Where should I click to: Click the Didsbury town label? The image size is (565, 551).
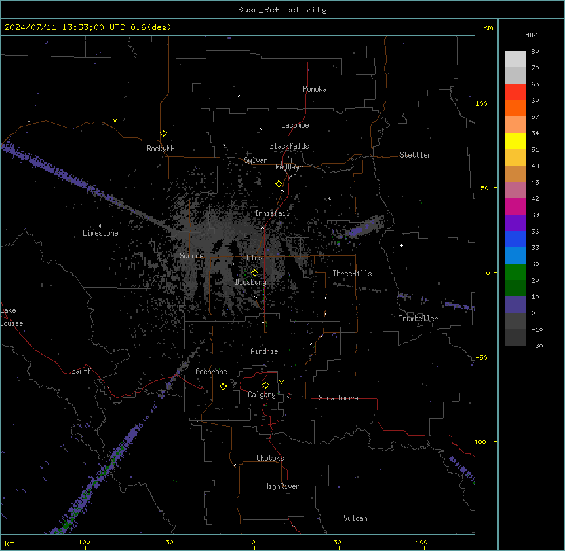coord(251,282)
